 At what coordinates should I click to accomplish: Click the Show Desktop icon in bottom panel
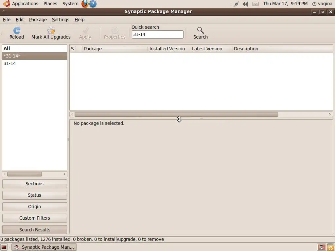click(4, 247)
